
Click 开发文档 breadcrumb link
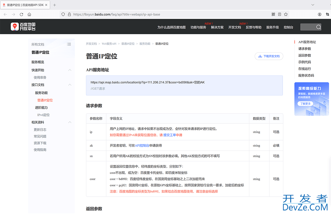(x=91, y=44)
